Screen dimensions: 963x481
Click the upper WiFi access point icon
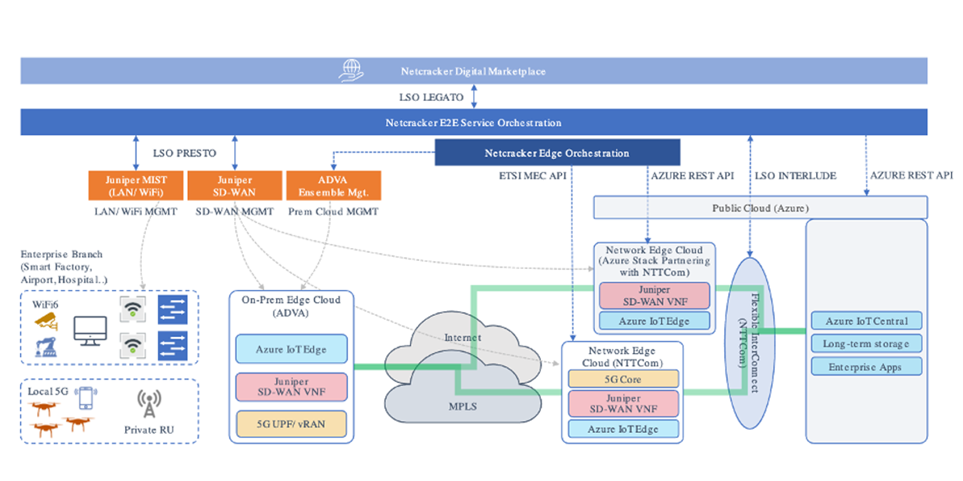pyautogui.click(x=133, y=309)
